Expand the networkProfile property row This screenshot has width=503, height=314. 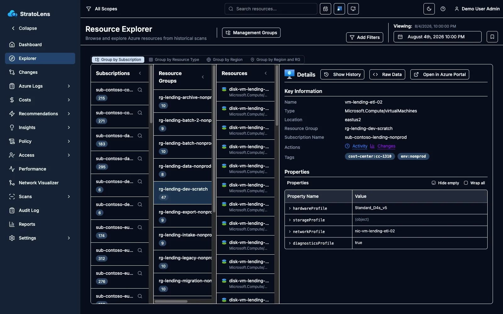[290, 231]
